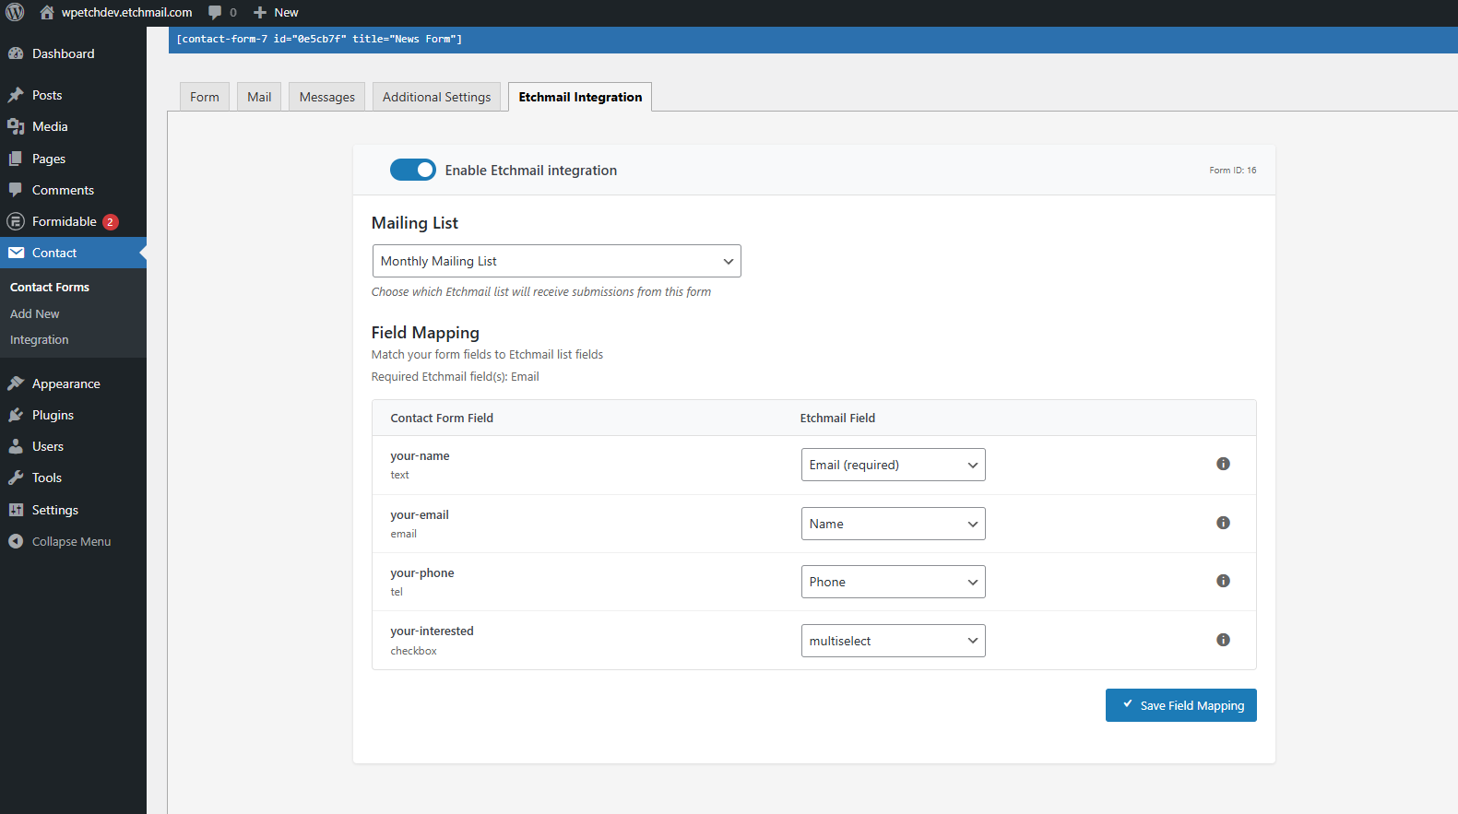Click wpetchdev.etchmail.com site link

click(x=127, y=12)
